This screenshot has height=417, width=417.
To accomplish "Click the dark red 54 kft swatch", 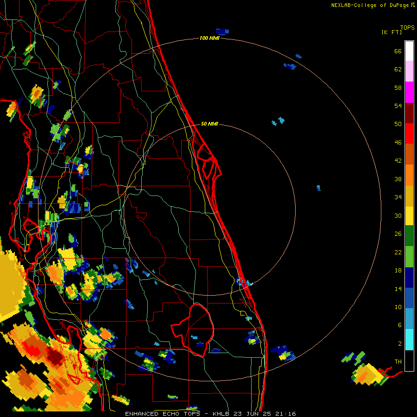I will click(x=409, y=114).
